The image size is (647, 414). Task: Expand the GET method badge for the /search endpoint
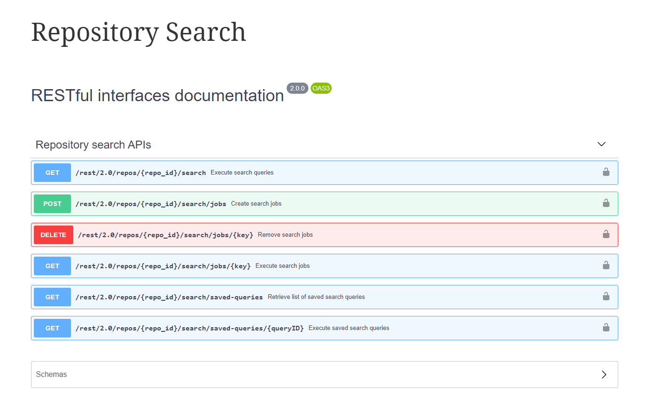52,173
